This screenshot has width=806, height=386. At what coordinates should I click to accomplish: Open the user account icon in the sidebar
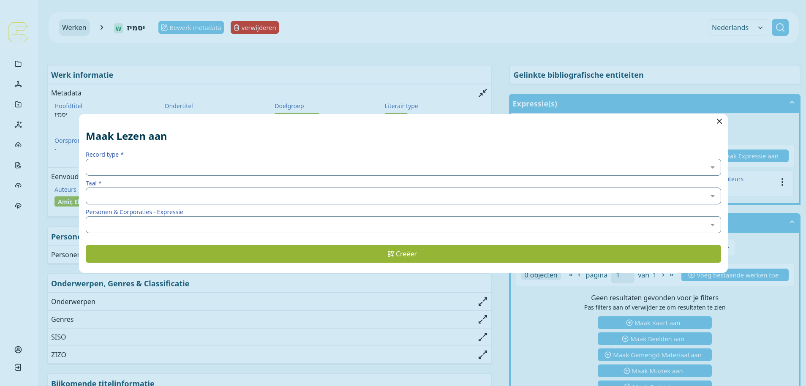point(18,350)
